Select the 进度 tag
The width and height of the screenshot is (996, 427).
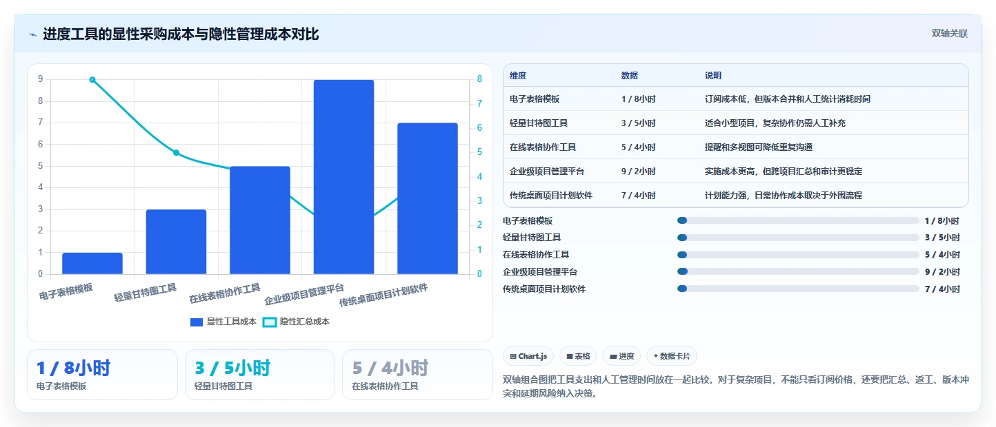pos(621,356)
